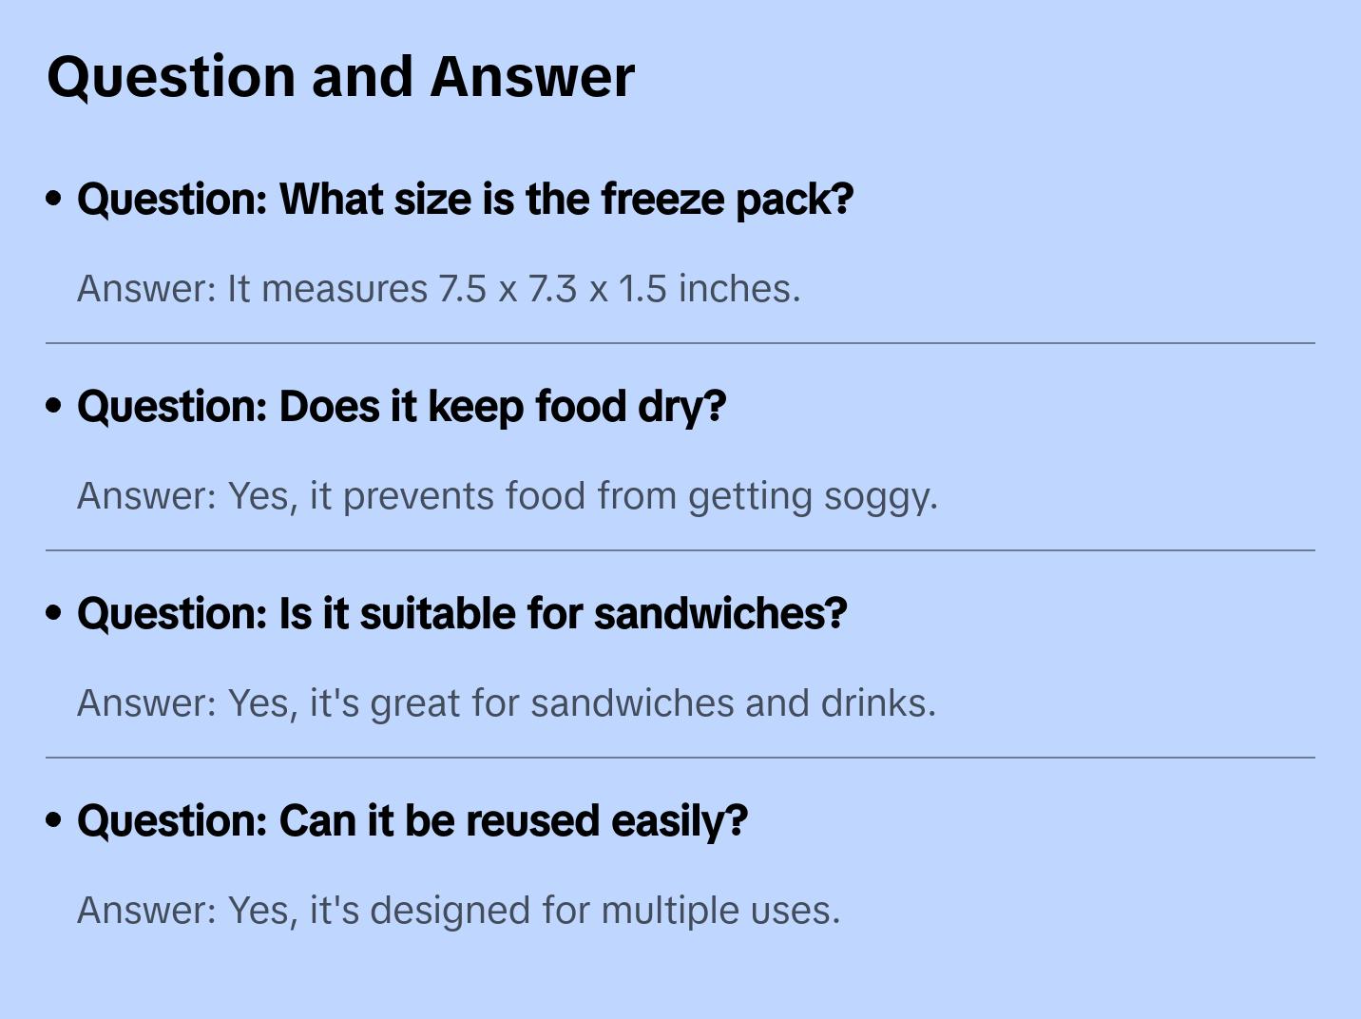Click the answer mentioning sandwiches and drinks
Viewport: 1361px width, 1019px height.
point(506,703)
